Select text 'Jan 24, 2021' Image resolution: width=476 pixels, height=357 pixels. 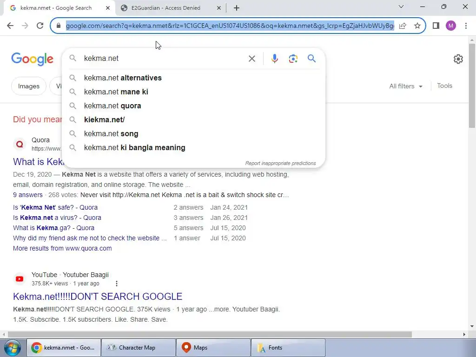tap(229, 207)
